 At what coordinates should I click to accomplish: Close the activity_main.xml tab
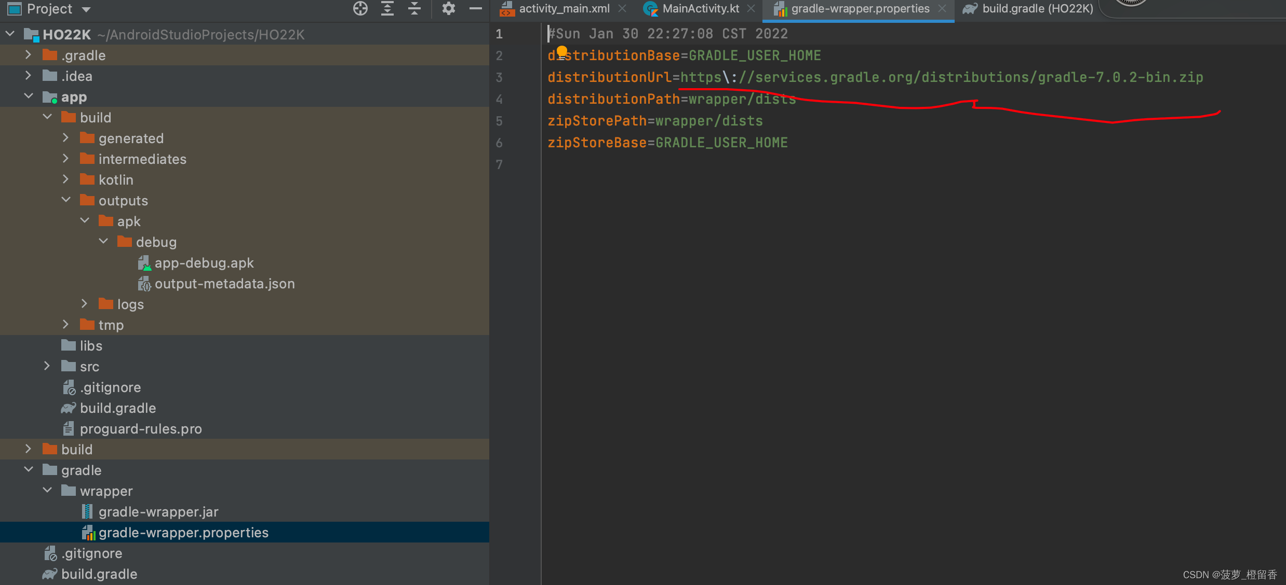pos(622,9)
